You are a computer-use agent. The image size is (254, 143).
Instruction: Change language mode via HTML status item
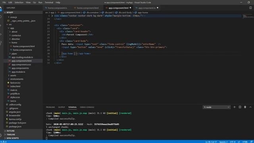(x=245, y=142)
